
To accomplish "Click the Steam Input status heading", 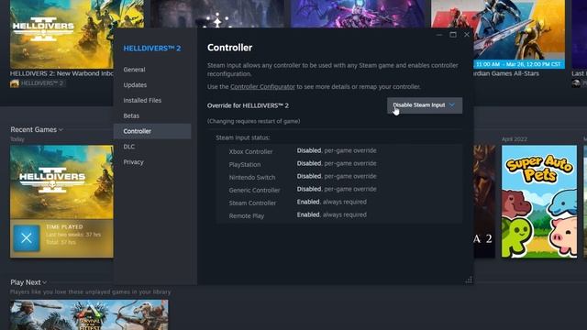I will tap(242, 137).
